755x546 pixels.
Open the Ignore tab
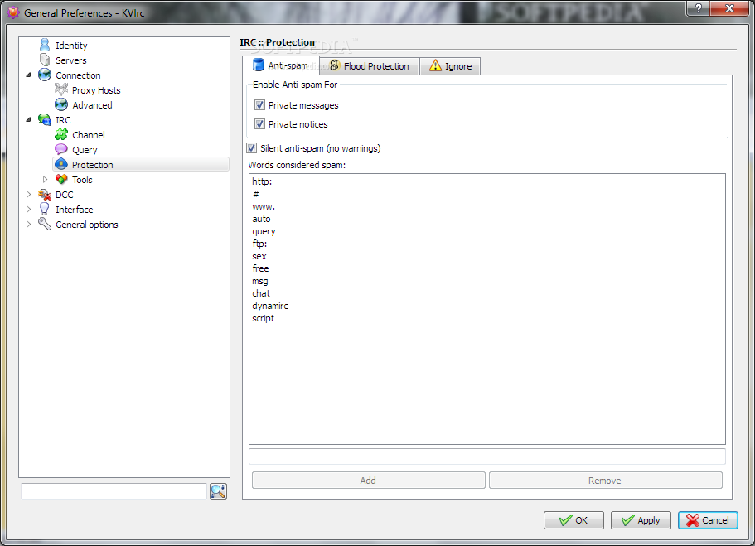450,66
